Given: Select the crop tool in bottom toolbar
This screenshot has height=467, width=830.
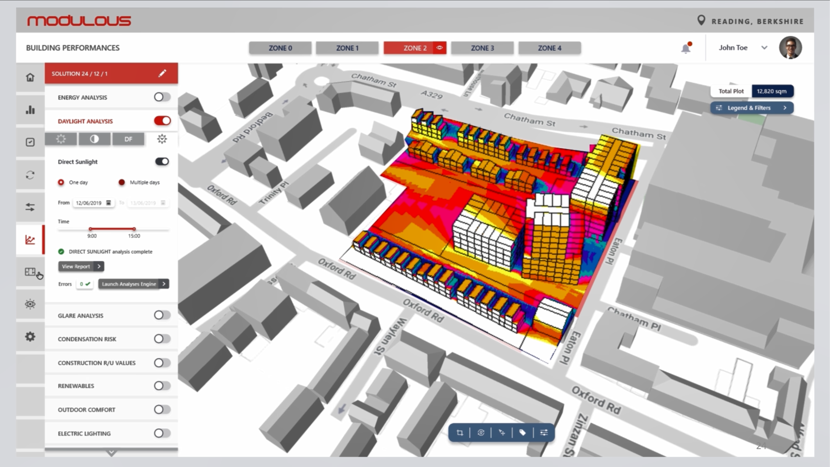Looking at the screenshot, I should [460, 433].
